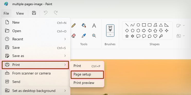Select the Hexagon shape

point(138,31)
